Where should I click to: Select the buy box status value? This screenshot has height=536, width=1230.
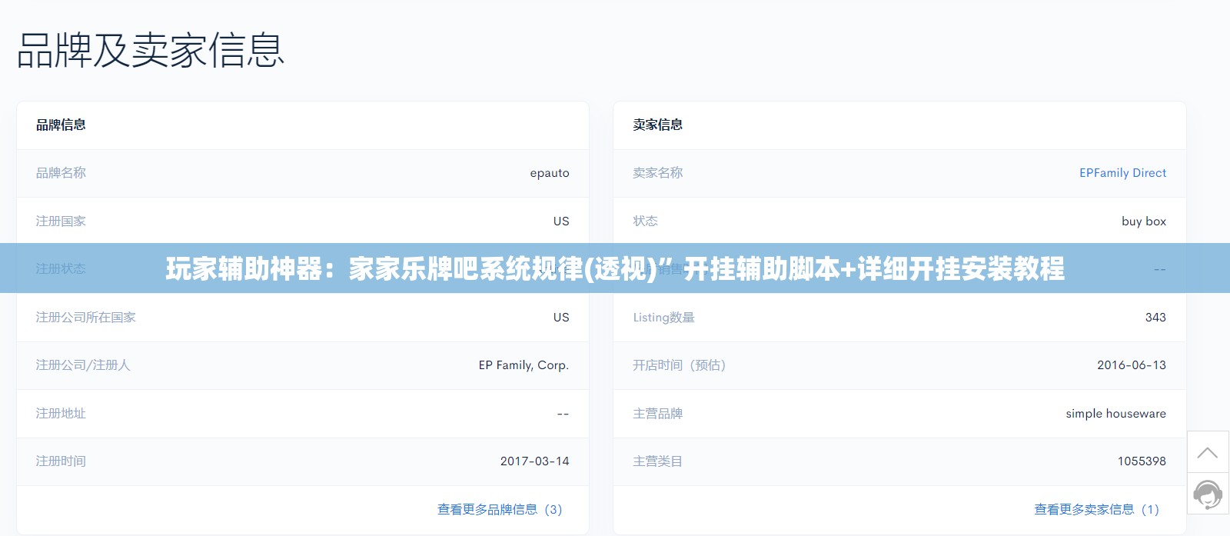point(1143,221)
